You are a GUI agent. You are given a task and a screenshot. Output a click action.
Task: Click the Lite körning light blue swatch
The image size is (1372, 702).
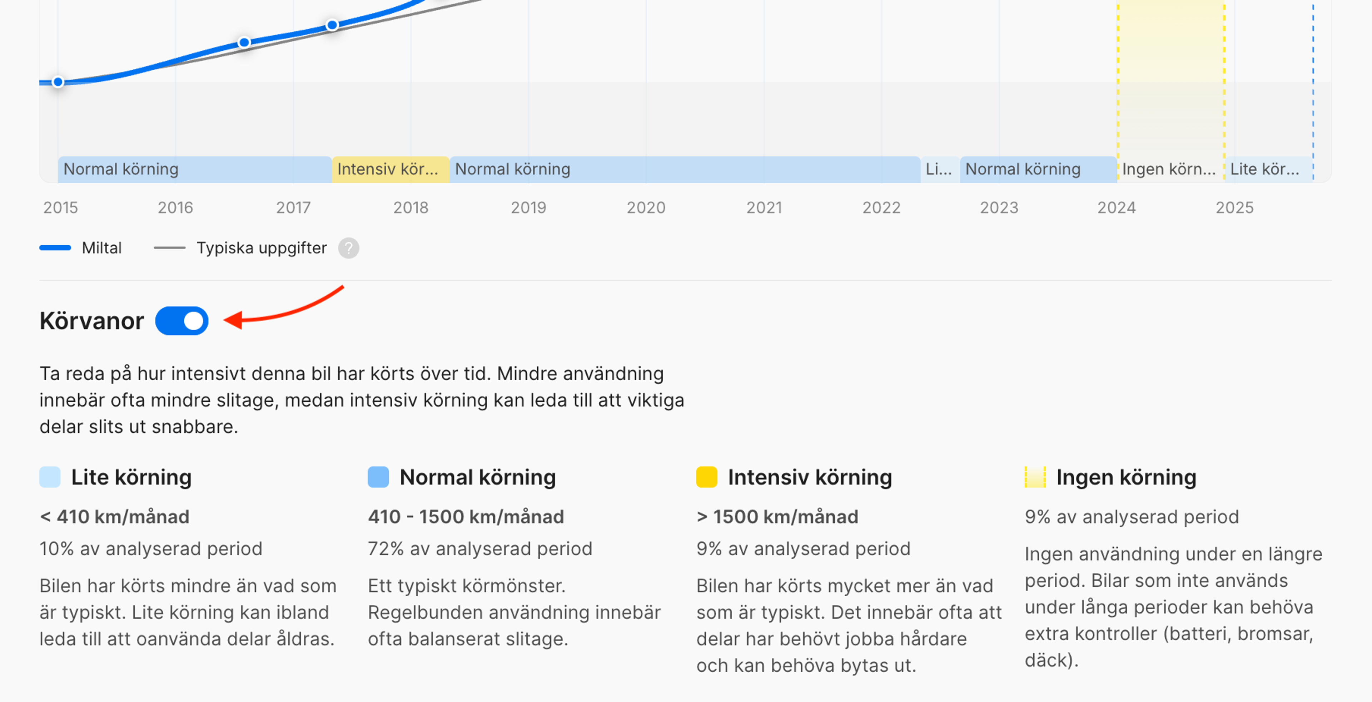50,477
